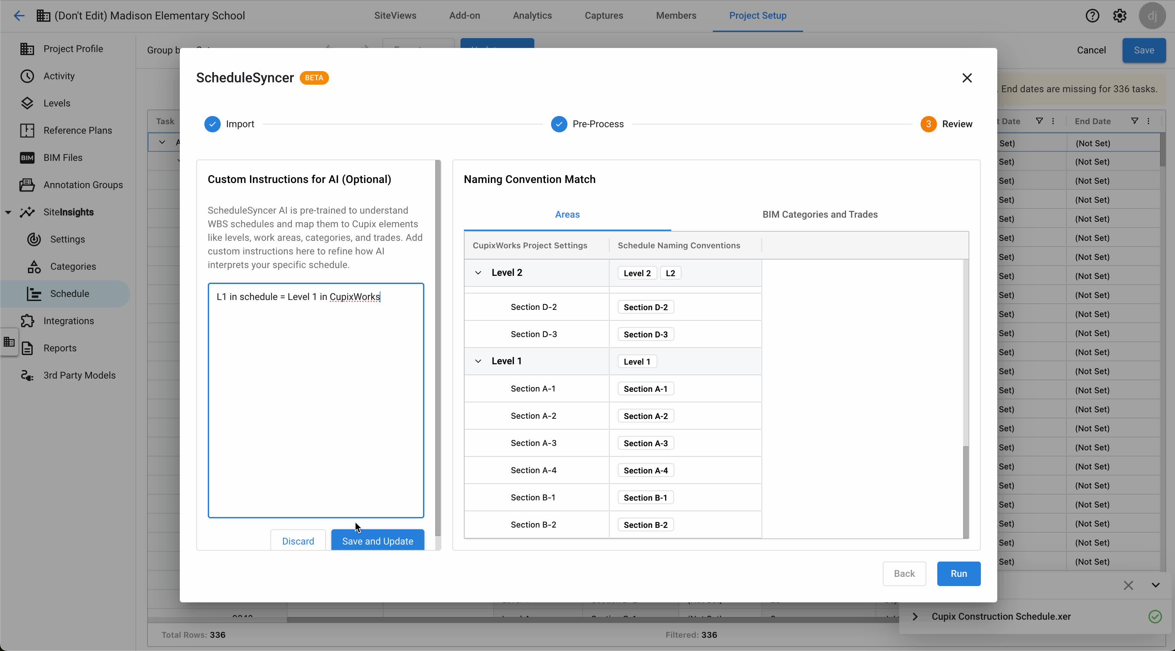
Task: Click the Section A-3 naming tag
Action: point(645,443)
